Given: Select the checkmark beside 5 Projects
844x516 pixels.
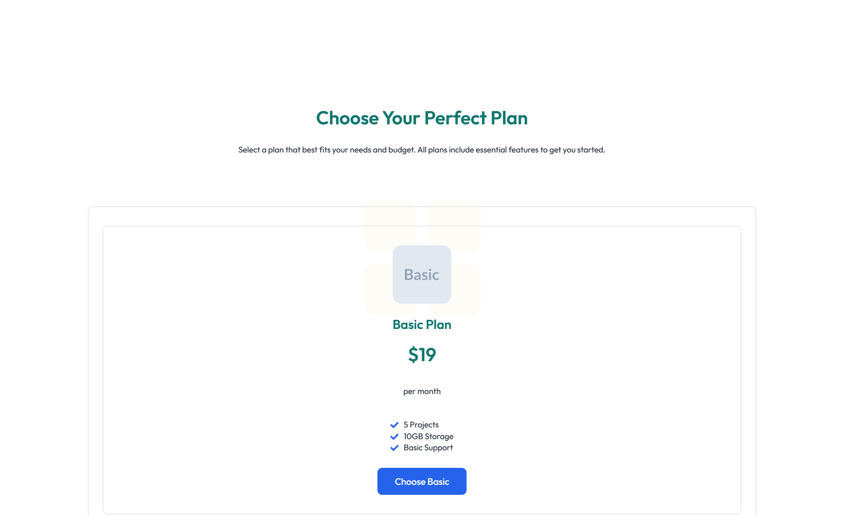Looking at the screenshot, I should [x=394, y=425].
